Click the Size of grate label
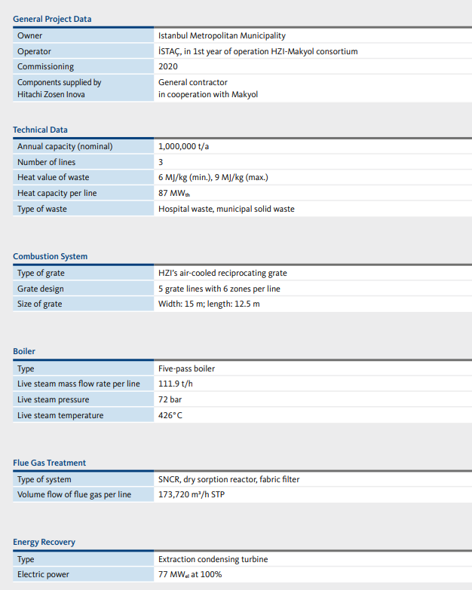Viewport: 472px width, 590px height. 40,304
